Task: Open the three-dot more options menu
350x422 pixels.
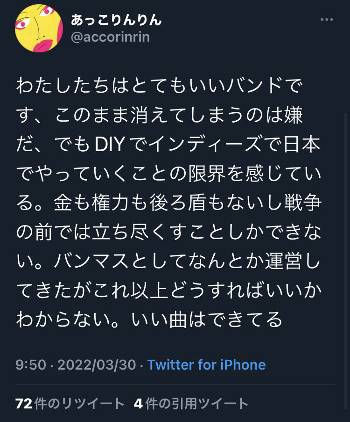Action: coord(327,19)
